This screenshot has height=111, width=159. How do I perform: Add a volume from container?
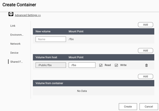[x=145, y=76]
